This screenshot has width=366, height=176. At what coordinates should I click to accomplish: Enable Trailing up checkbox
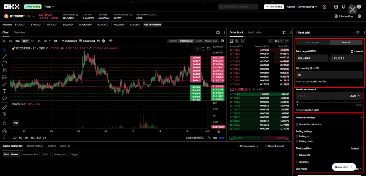coord(297,137)
